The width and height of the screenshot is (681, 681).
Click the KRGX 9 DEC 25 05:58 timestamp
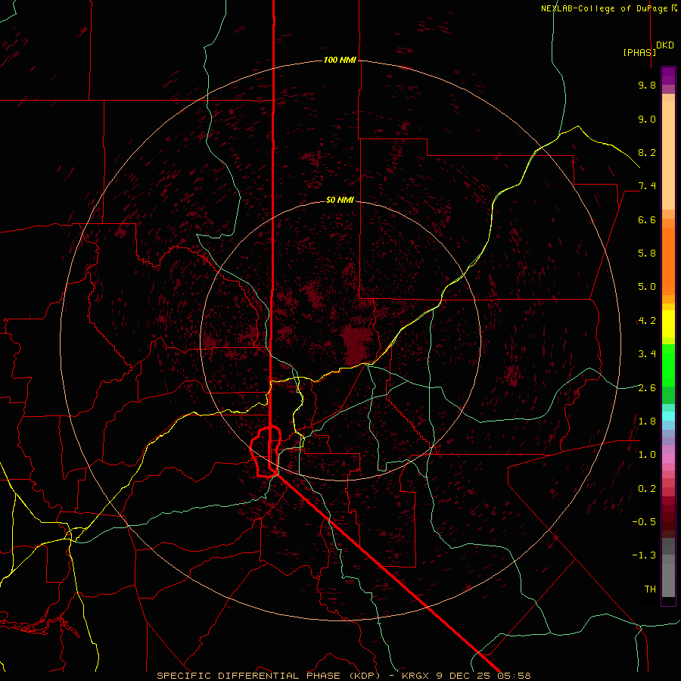466,676
